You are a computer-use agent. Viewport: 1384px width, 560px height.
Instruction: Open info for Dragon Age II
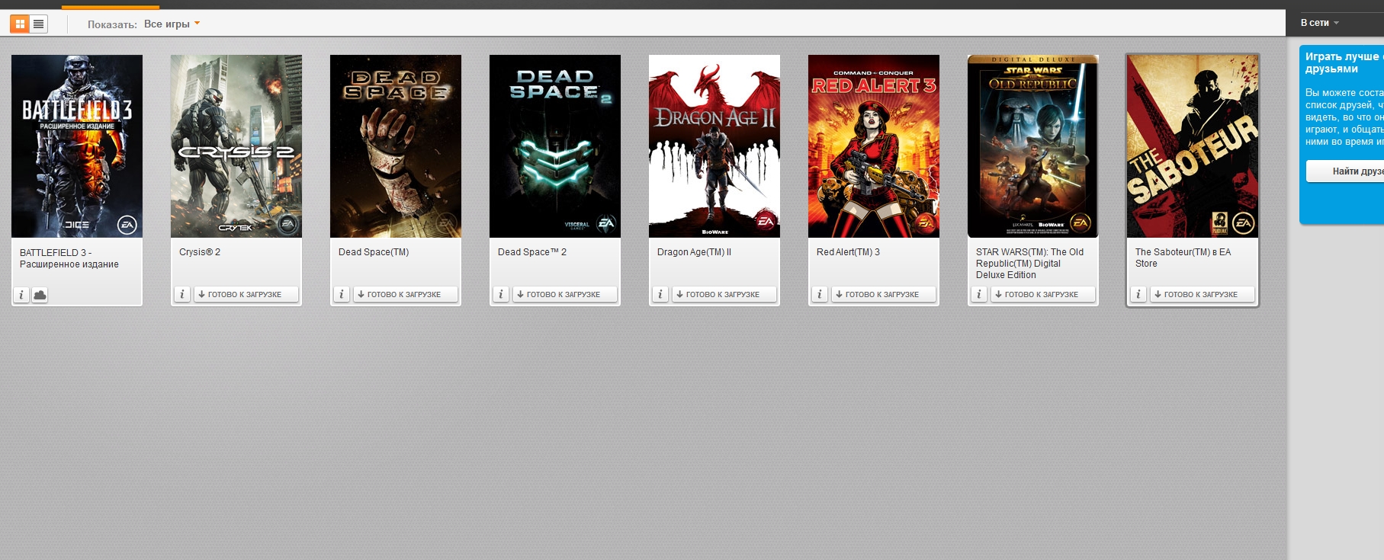660,294
